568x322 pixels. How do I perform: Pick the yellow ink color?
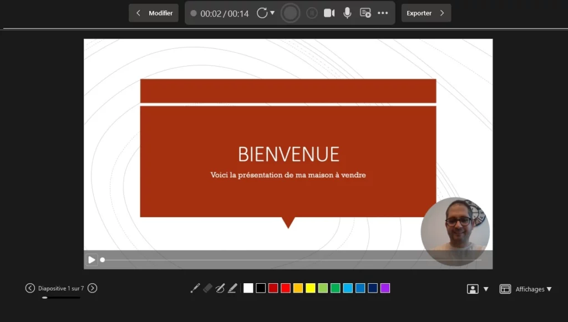[x=311, y=288]
